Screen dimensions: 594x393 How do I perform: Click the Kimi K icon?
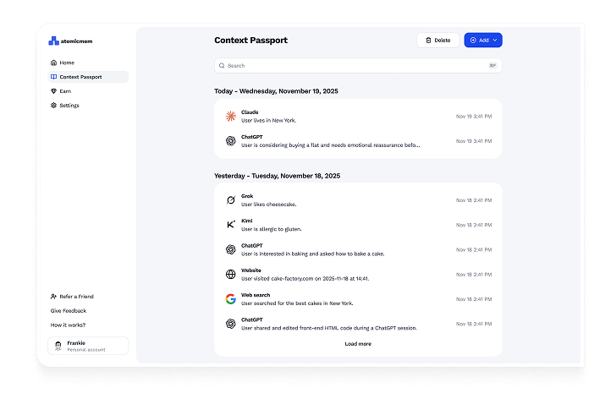coord(231,225)
